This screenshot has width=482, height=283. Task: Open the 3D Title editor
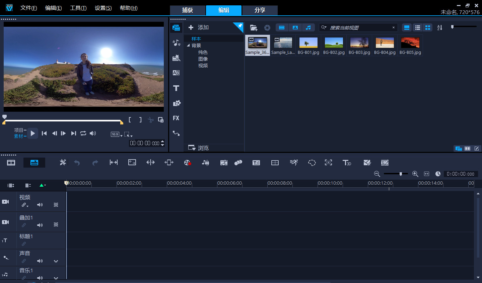click(347, 163)
